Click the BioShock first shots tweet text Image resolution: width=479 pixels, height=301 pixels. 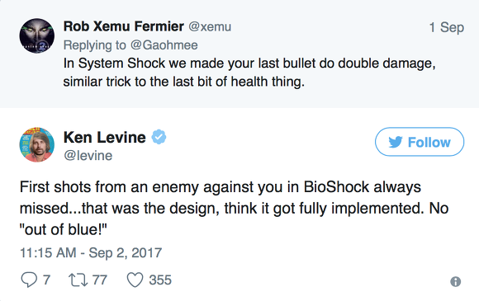click(234, 208)
